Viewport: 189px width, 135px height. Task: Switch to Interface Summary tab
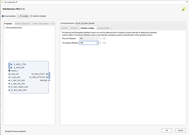point(23,24)
